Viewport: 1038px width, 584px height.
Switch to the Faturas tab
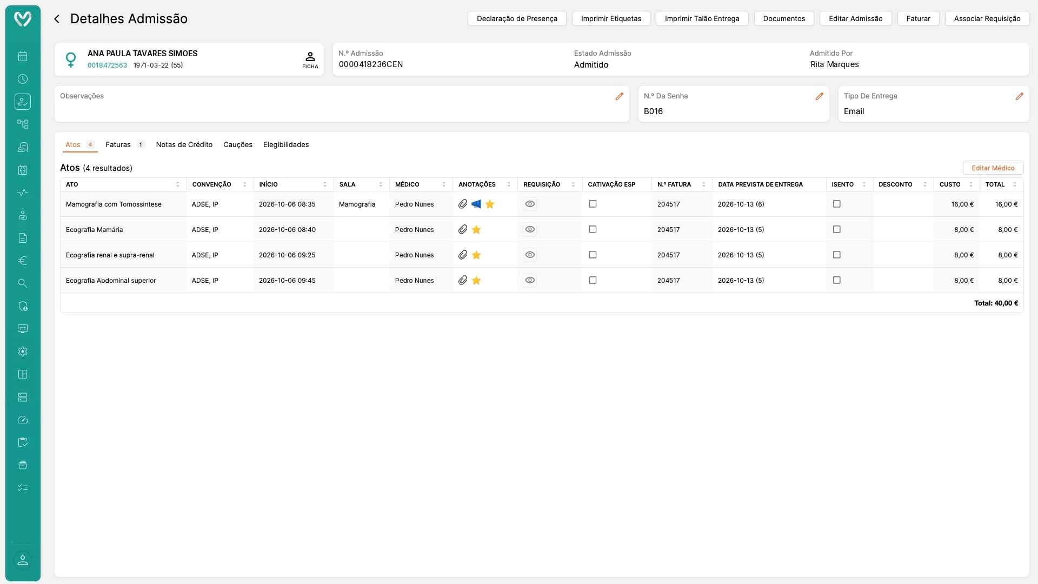pos(125,144)
